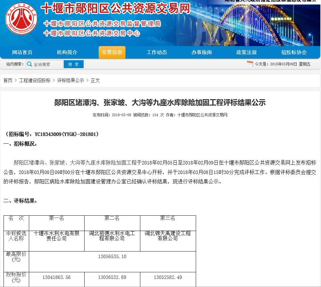Open the 工程建设招标投标 breadcrumb link
321x287 pixels.
[36, 80]
